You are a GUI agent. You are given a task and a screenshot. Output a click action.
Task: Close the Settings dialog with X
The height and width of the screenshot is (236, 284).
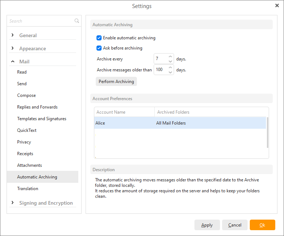pyautogui.click(x=277, y=5)
